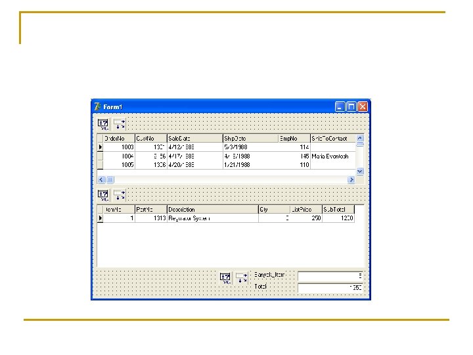The image size is (473, 355).
Task: Click the CustNo column header
Action: 151,139
